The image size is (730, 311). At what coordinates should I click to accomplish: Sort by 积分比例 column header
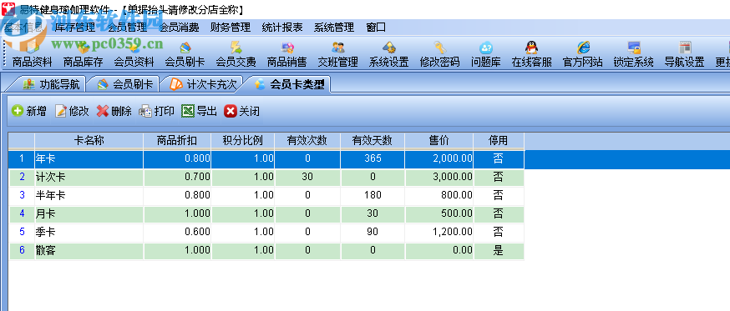[x=243, y=141]
